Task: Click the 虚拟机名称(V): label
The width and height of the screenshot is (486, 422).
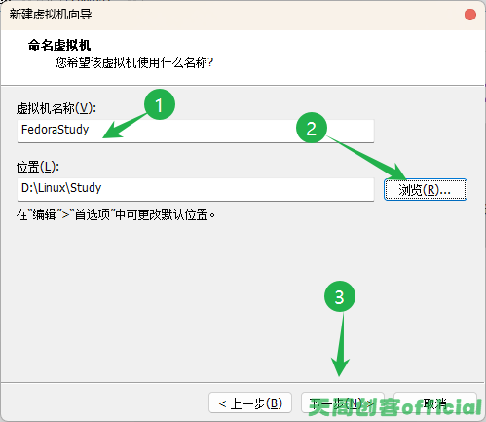Action: [56, 108]
